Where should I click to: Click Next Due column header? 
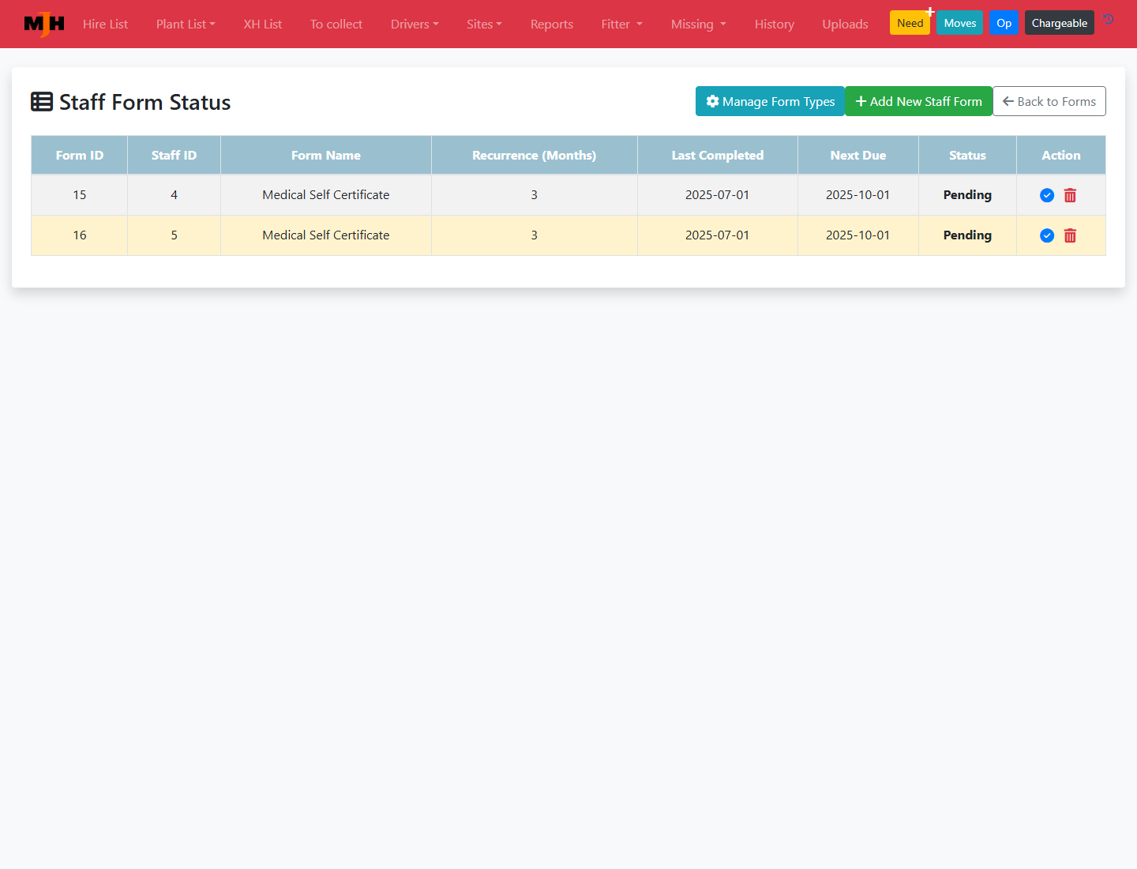point(858,155)
